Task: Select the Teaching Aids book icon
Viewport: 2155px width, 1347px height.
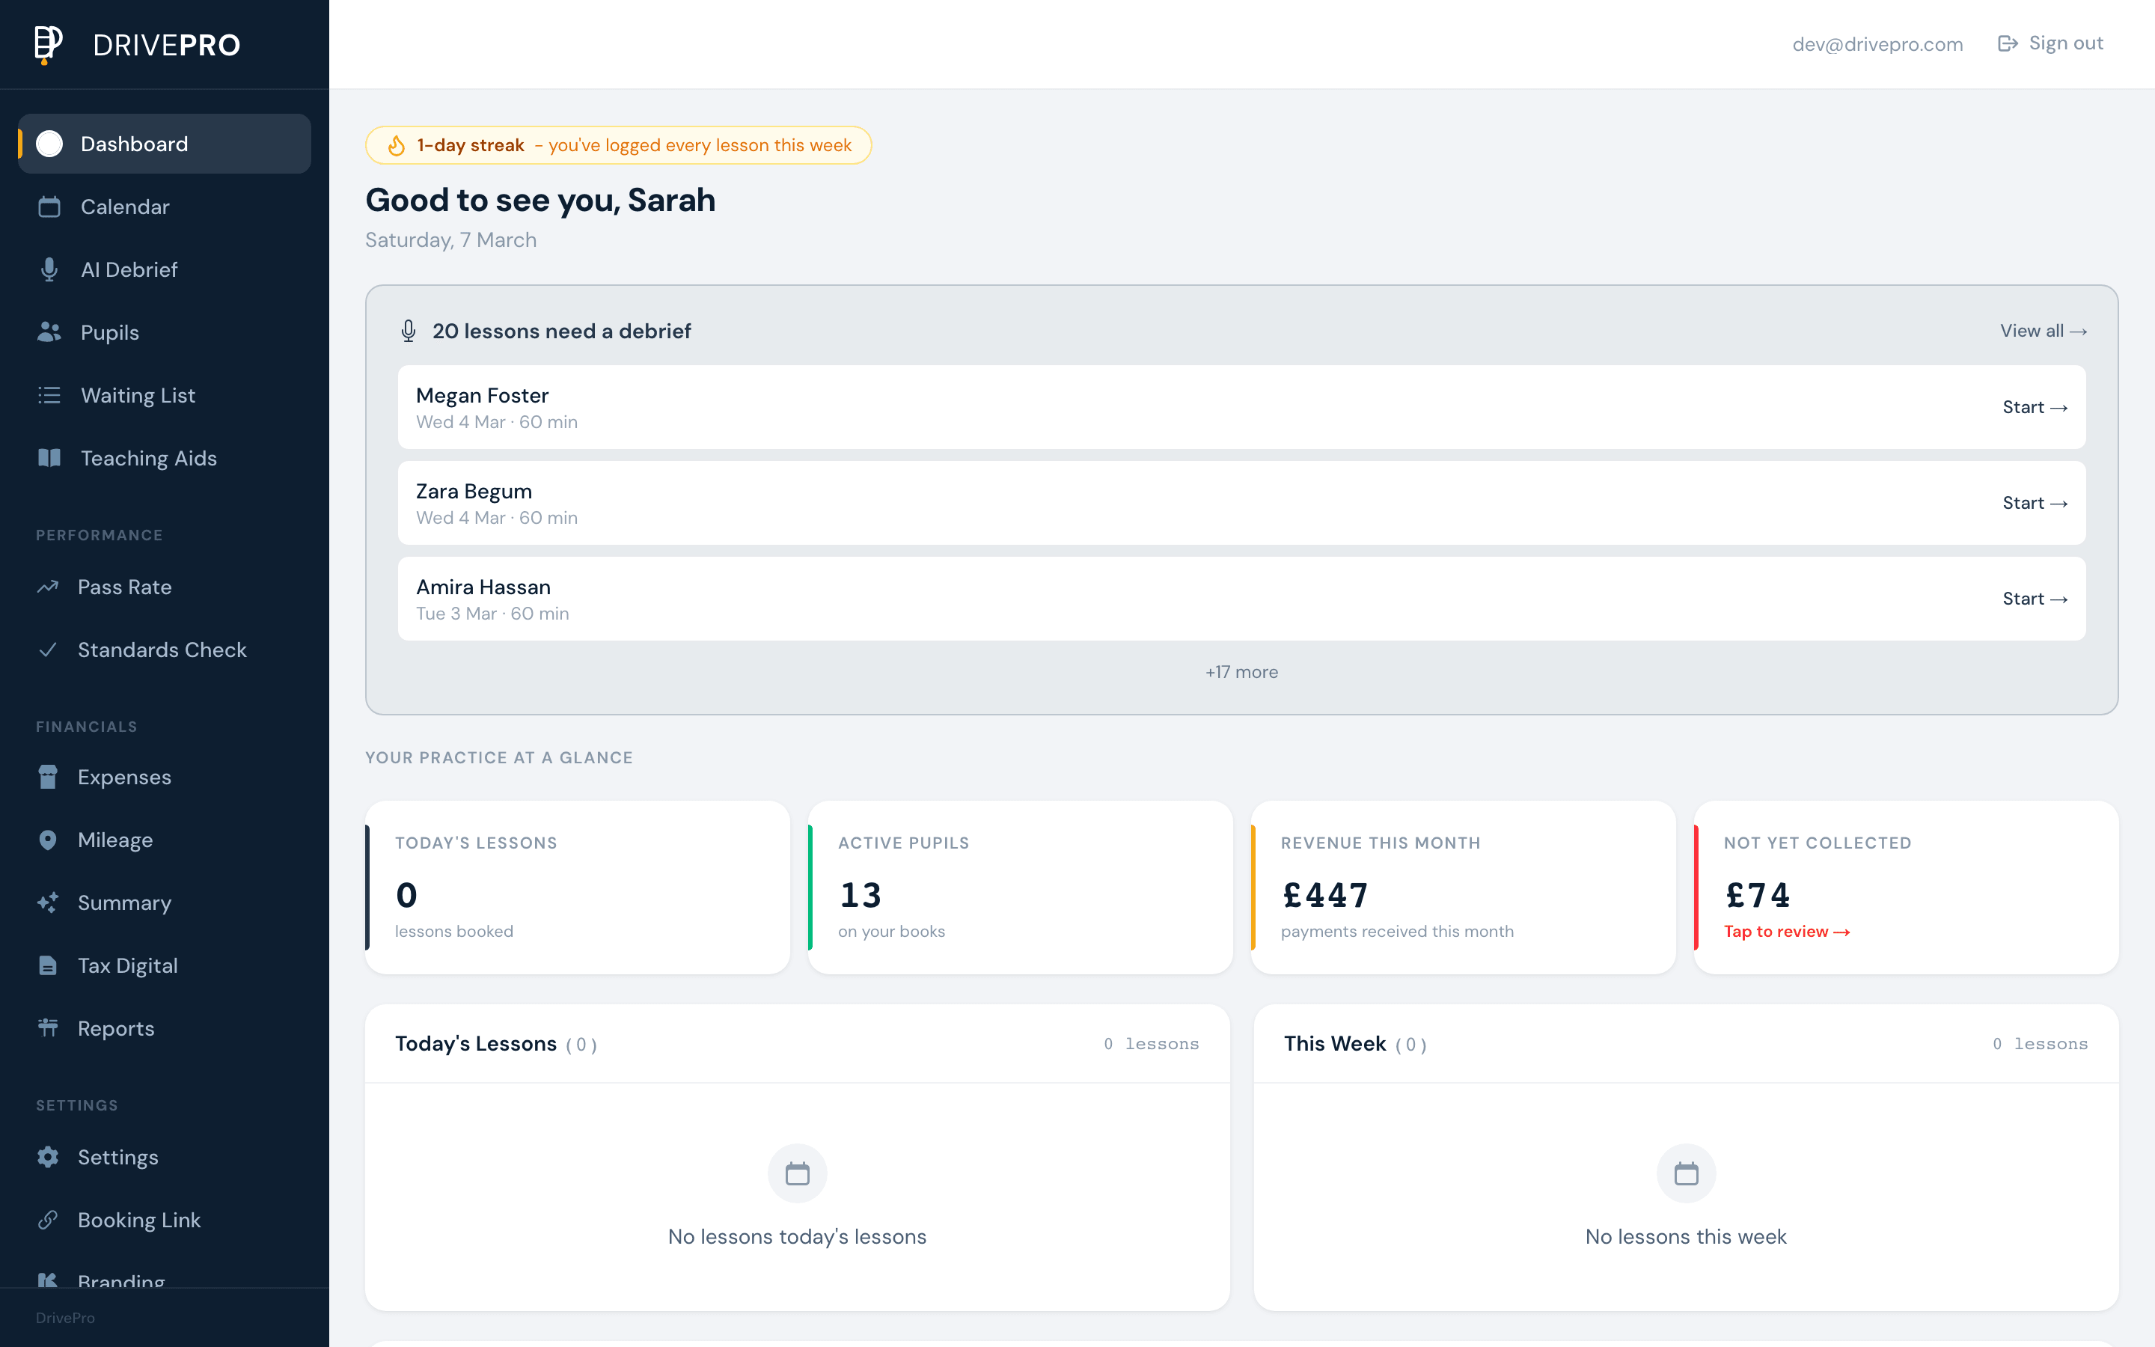Action: [x=50, y=458]
